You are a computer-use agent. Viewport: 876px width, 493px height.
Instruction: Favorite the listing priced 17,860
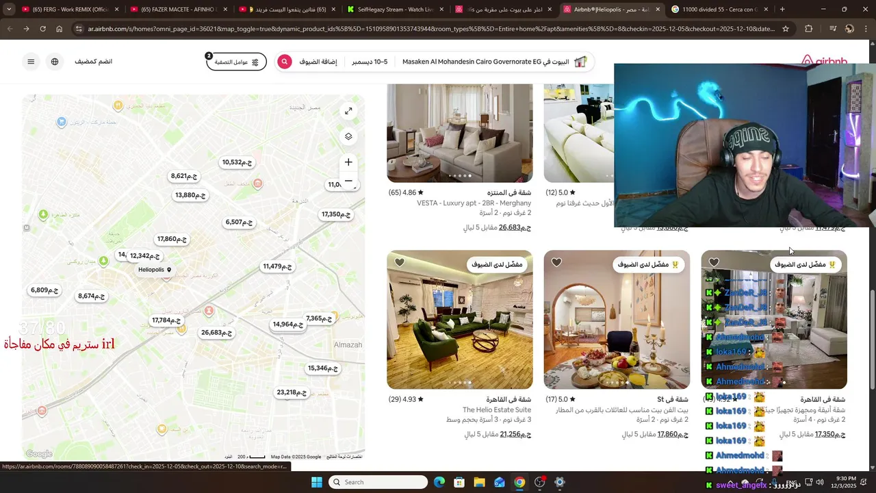point(557,263)
